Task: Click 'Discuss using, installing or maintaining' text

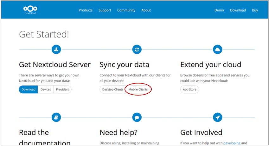Action: (x=129, y=143)
